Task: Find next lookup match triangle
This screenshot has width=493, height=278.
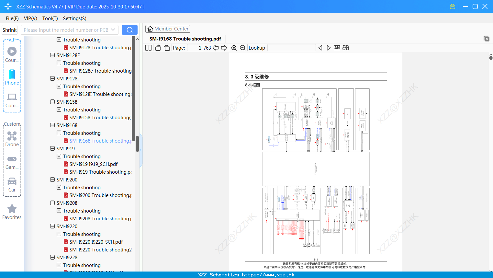Action: pos(329,48)
